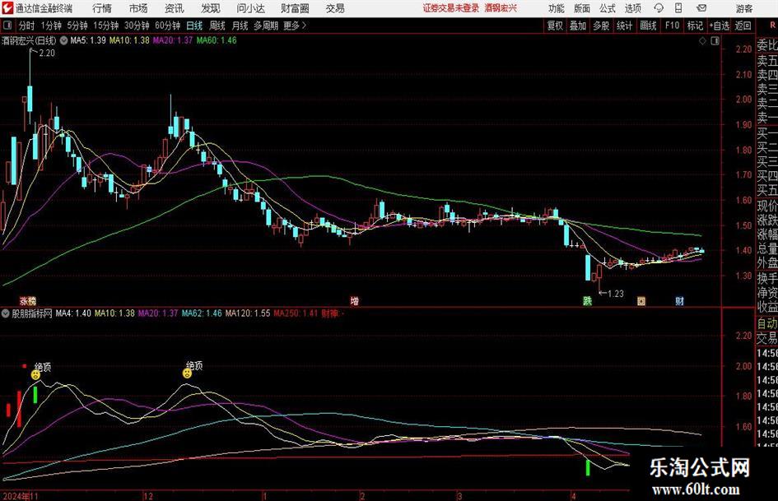Viewport: 778px width, 501px height.
Task: Click the MA10: 1.38 label on the main chart
Action: (x=129, y=40)
